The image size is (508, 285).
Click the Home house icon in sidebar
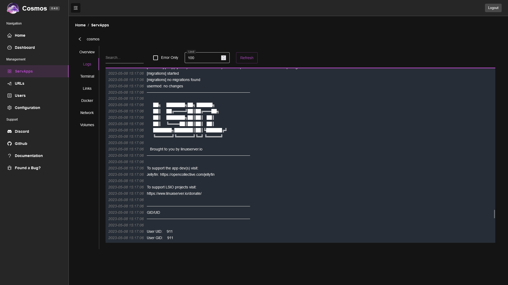pos(10,35)
